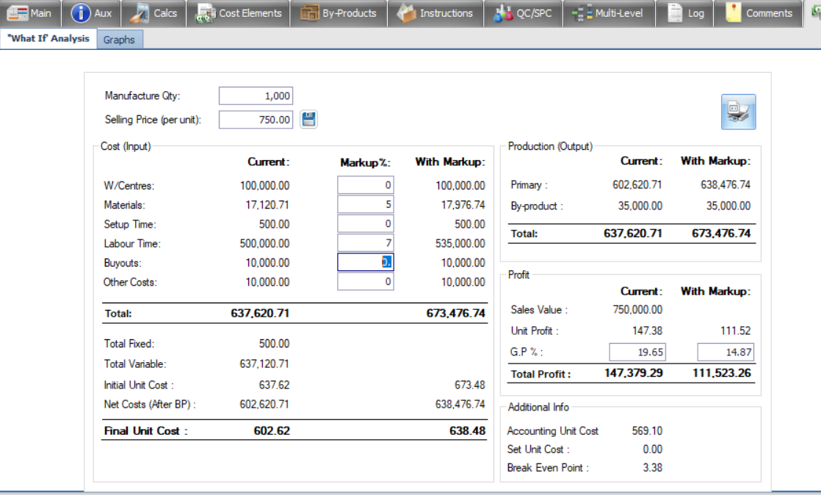Select the 'What If' Analysis sub-tab
Viewport: 821px width, 495px height.
[x=48, y=39]
